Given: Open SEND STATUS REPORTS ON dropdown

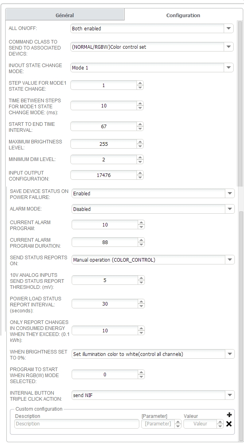Looking at the screenshot, I should [230, 260].
